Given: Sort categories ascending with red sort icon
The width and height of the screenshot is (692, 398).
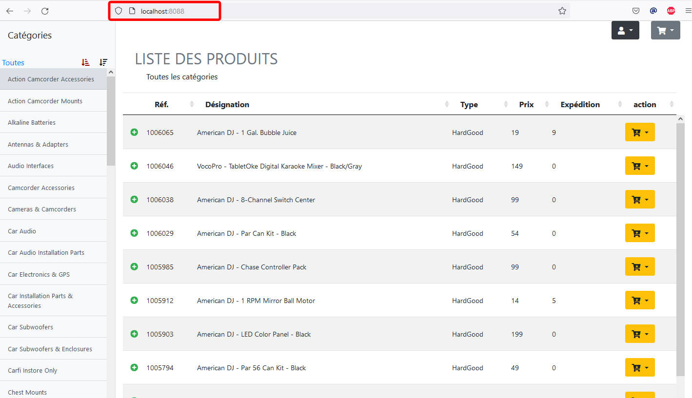Looking at the screenshot, I should click(86, 62).
